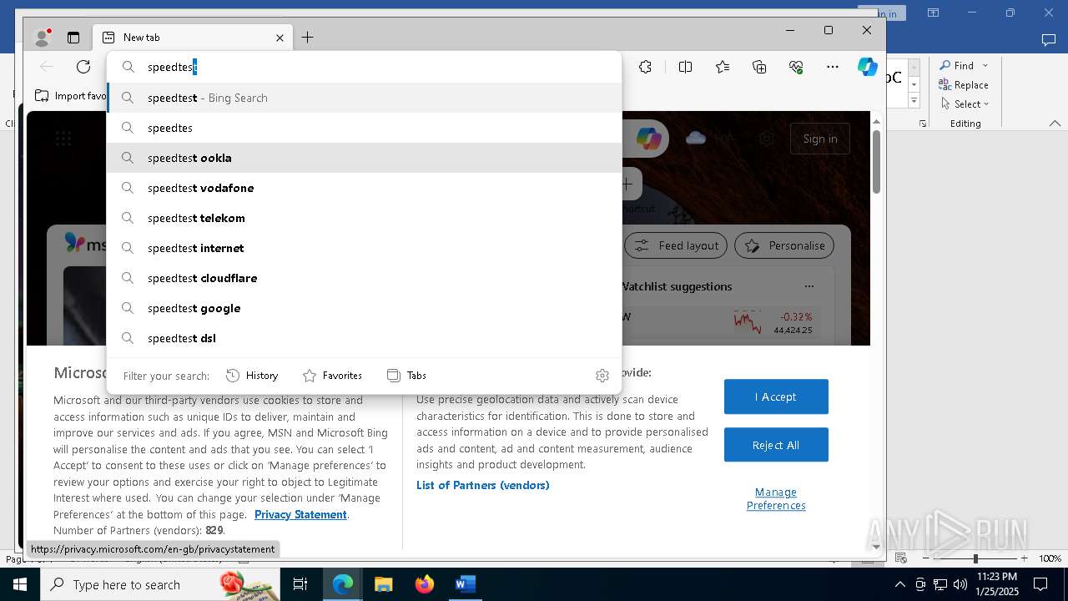Viewport: 1068px width, 601px height.
Task: Filter search by Favorites
Action: point(332,376)
